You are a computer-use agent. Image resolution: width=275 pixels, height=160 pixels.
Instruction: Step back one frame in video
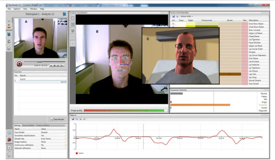coord(58,66)
